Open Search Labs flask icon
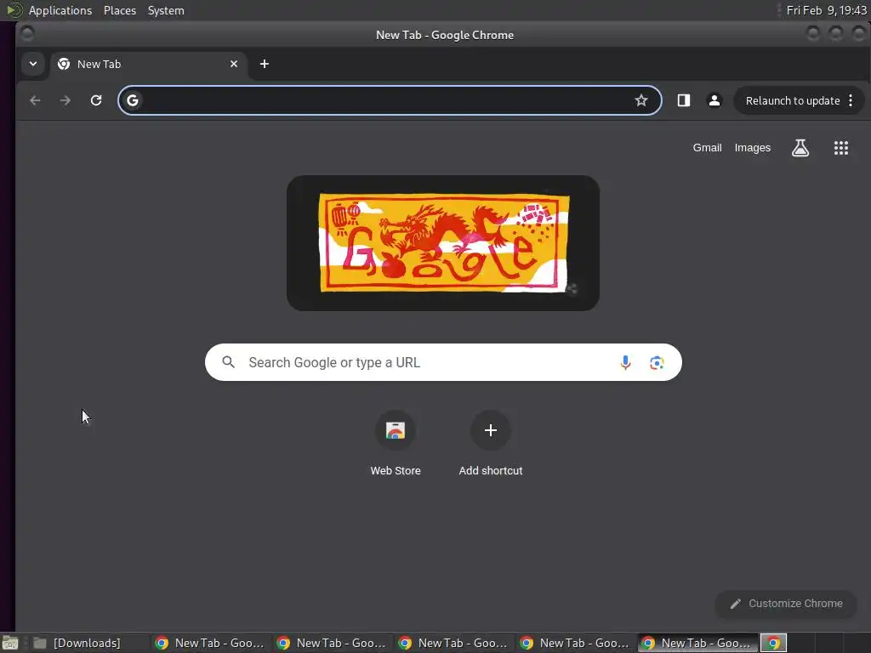871x653 pixels. point(800,148)
